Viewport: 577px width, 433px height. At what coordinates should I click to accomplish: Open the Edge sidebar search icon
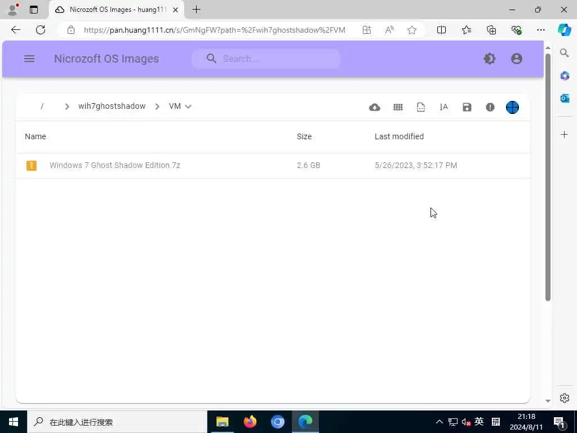[564, 52]
